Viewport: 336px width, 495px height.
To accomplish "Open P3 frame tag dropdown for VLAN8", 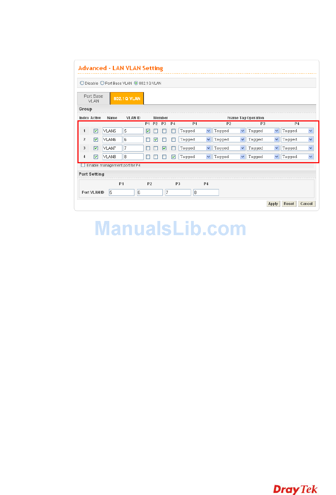I will pyautogui.click(x=263, y=157).
